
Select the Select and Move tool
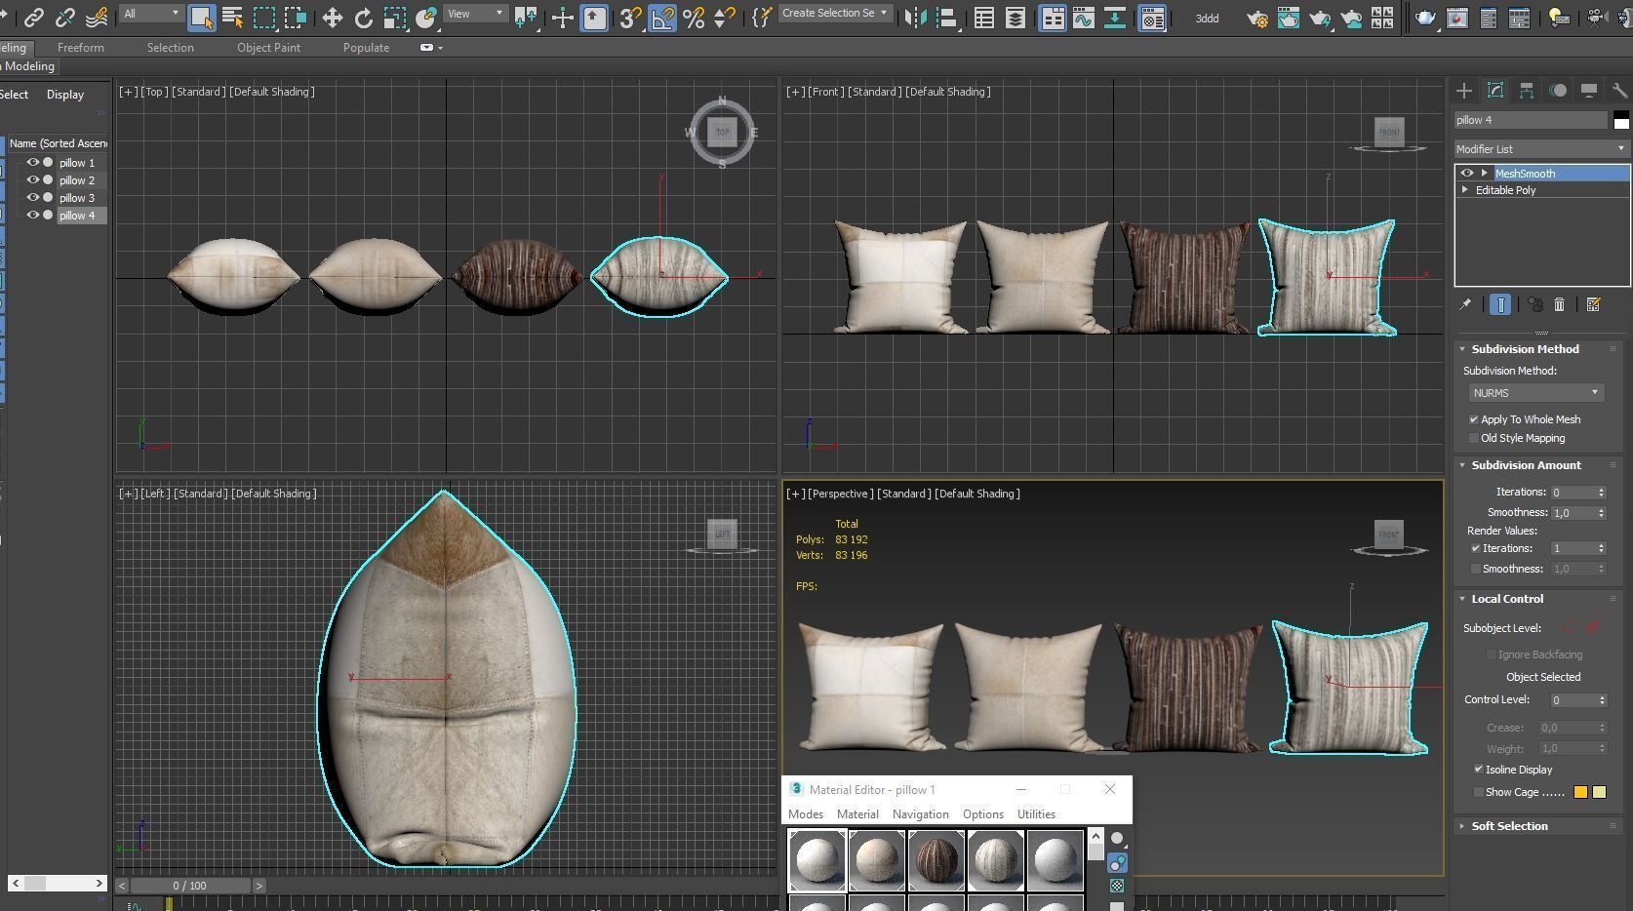click(332, 18)
